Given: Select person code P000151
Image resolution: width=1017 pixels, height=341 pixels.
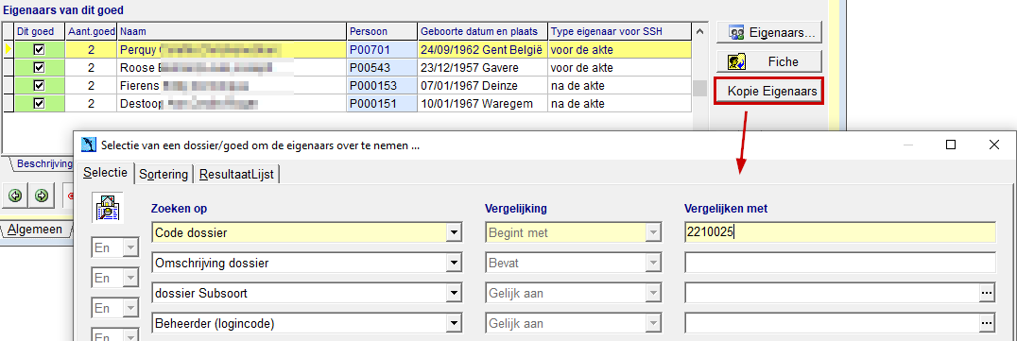Looking at the screenshot, I should (382, 103).
